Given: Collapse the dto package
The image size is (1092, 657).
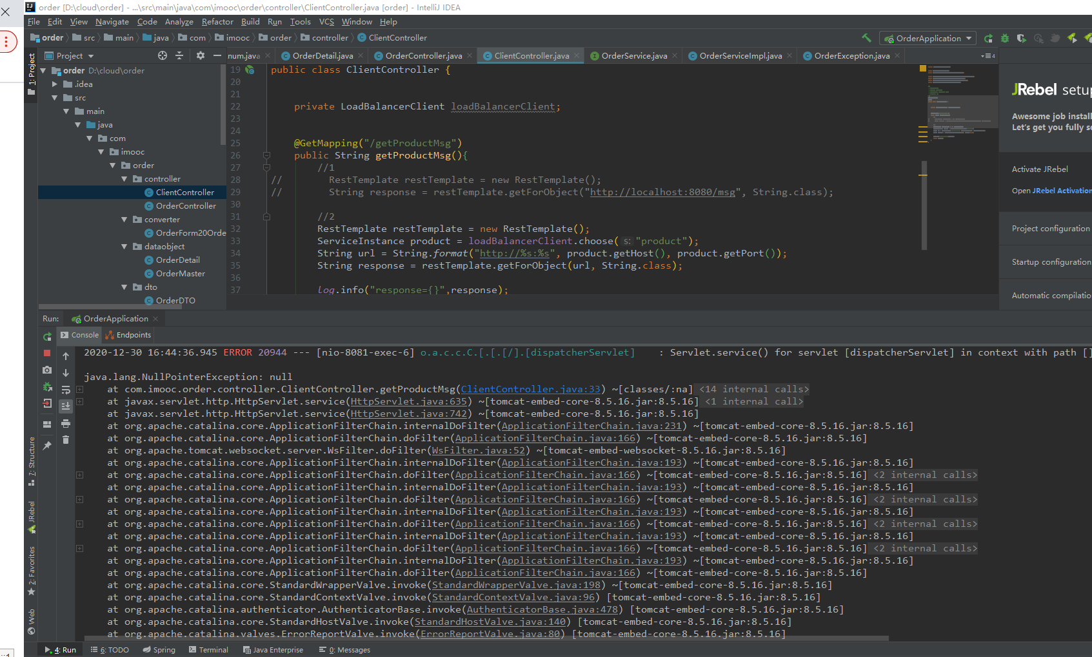Looking at the screenshot, I should point(124,287).
